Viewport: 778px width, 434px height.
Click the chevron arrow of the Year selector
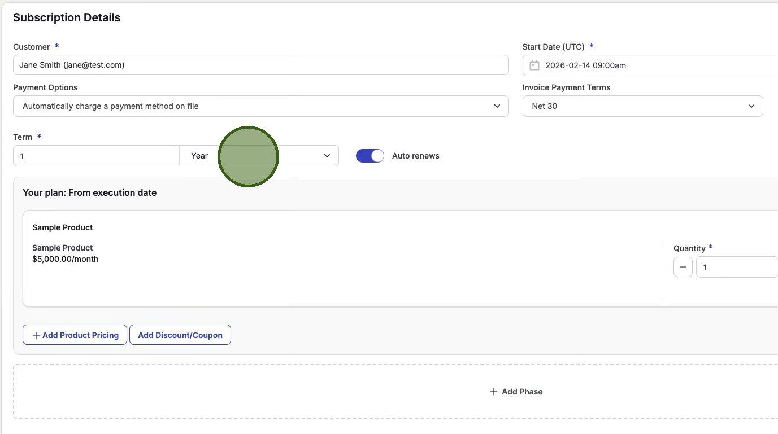click(x=327, y=156)
